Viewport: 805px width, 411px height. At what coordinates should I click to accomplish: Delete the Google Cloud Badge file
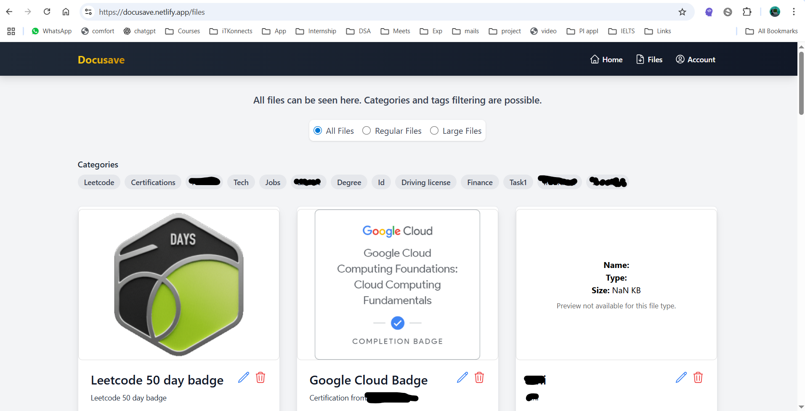(479, 377)
